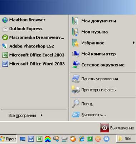This screenshot has height=144, width=136.
Task: Launch Excel 2003 from its Start menu icon
Action: tap(5, 55)
